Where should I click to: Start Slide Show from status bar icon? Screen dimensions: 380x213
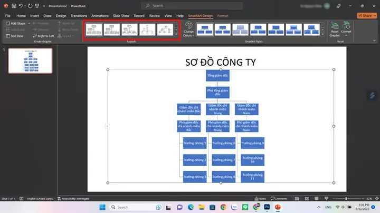click(327, 198)
